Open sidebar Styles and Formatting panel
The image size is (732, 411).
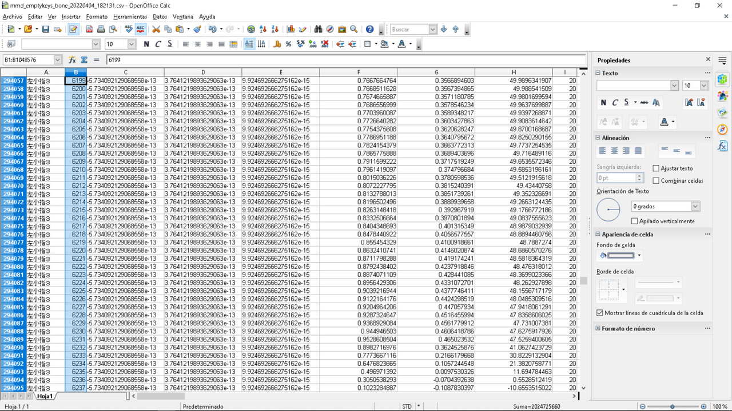point(722,95)
